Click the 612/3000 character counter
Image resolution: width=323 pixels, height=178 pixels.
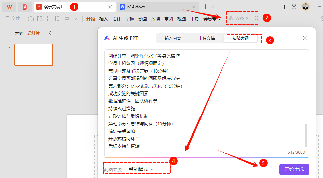(296, 152)
